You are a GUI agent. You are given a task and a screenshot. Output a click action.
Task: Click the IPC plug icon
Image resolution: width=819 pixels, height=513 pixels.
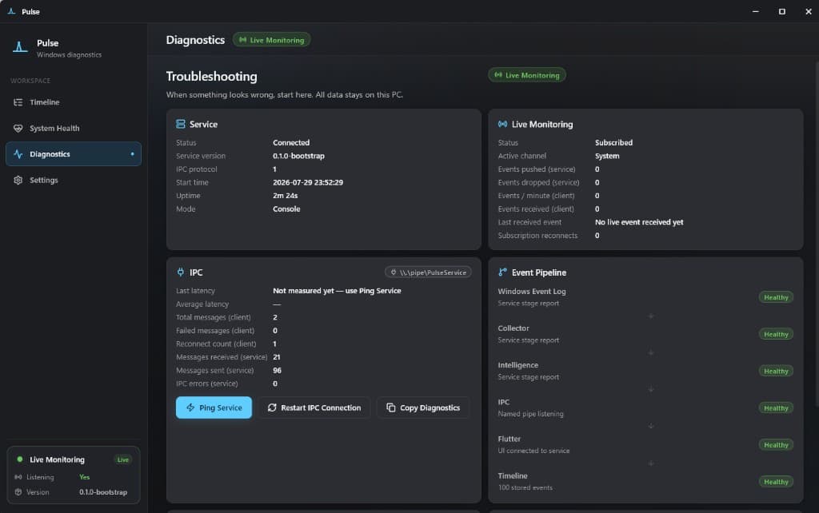pyautogui.click(x=181, y=272)
